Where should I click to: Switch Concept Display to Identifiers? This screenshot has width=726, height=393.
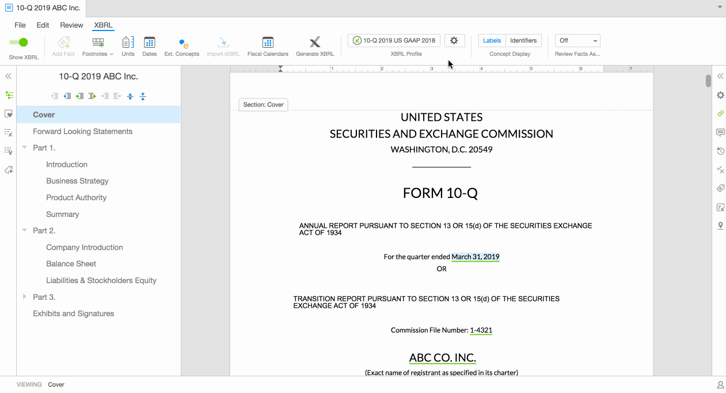[523, 40]
